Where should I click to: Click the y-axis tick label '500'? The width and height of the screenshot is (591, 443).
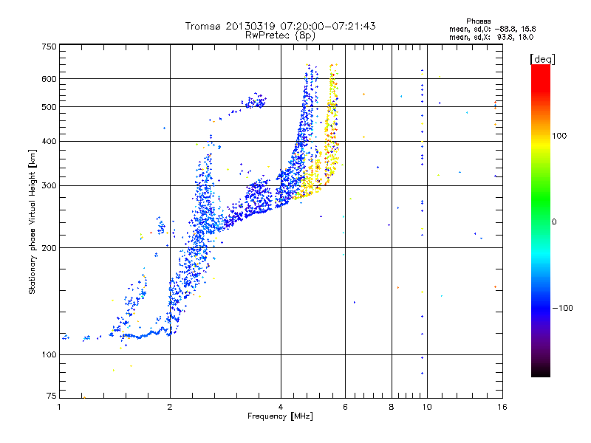49,107
